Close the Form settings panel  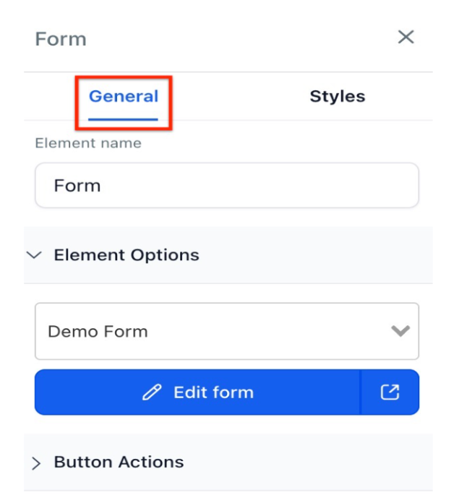click(406, 37)
